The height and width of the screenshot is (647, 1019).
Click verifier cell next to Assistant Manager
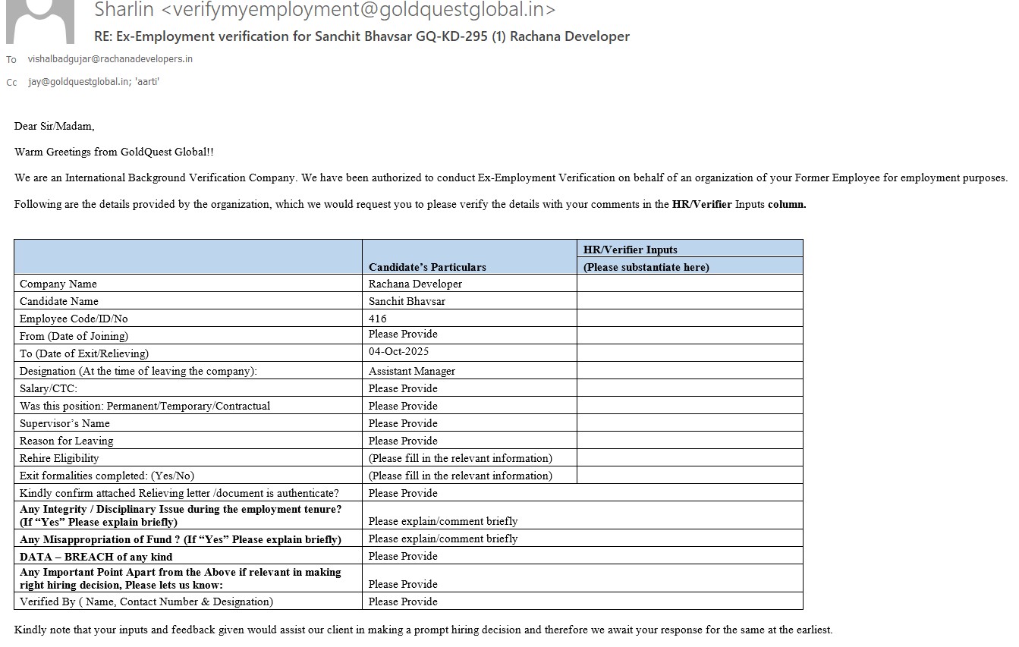(x=689, y=371)
